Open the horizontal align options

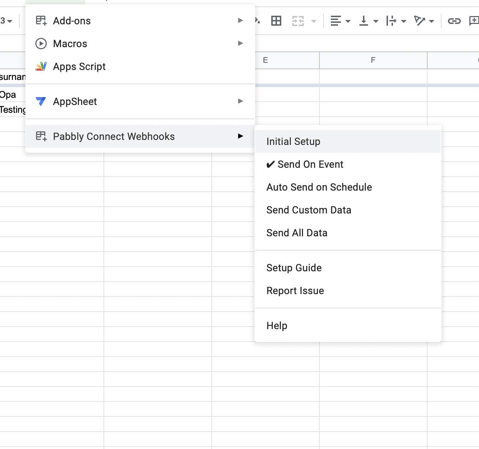340,21
